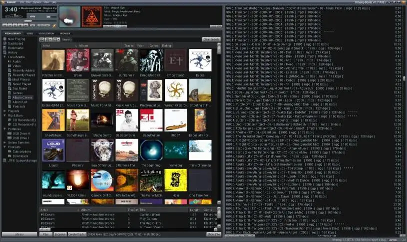This screenshot has width=407, height=242.
Task: Open the Genres view
Action: pyautogui.click(x=17, y=93)
